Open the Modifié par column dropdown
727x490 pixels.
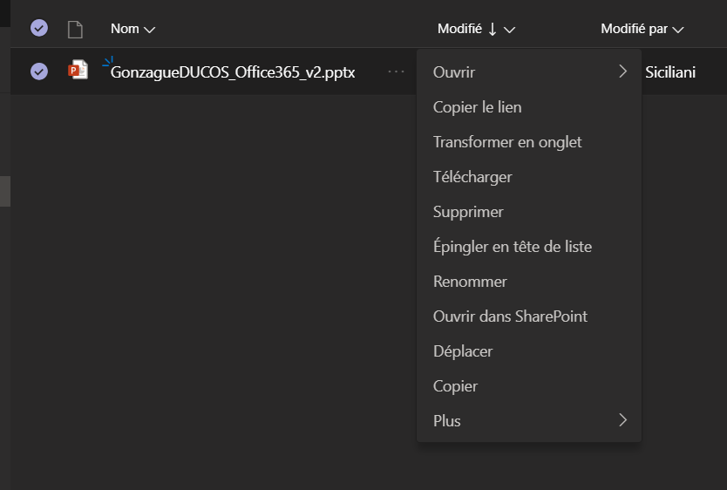click(678, 30)
